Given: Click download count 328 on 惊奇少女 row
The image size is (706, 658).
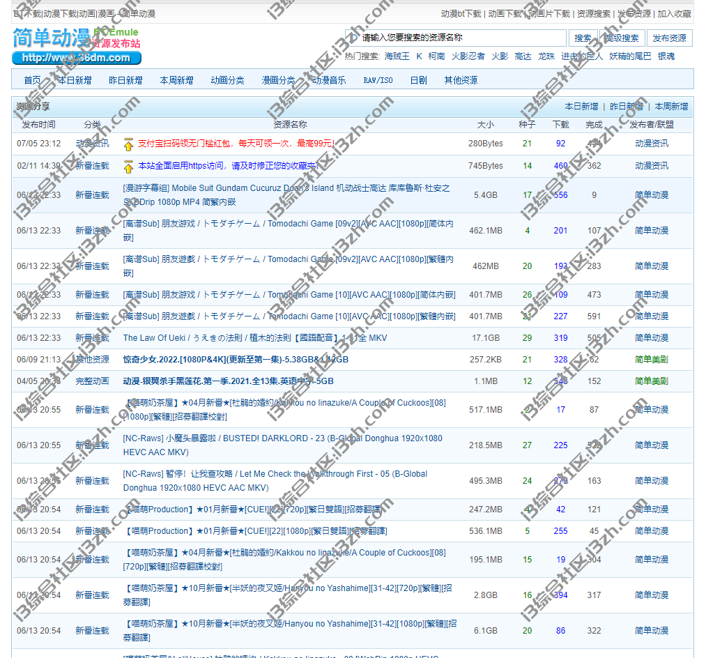Looking at the screenshot, I should click(560, 360).
